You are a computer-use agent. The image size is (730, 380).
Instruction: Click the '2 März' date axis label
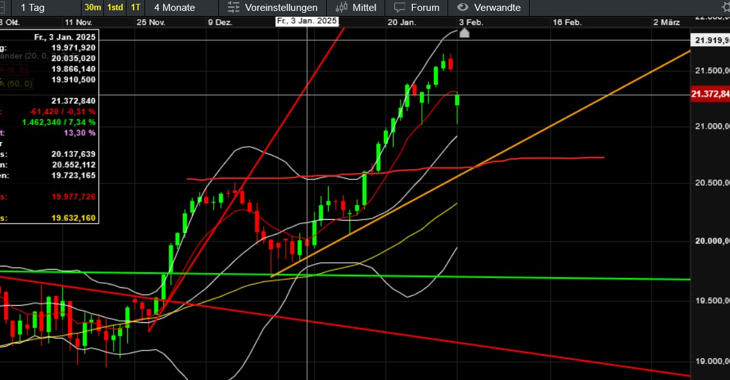pyautogui.click(x=666, y=22)
